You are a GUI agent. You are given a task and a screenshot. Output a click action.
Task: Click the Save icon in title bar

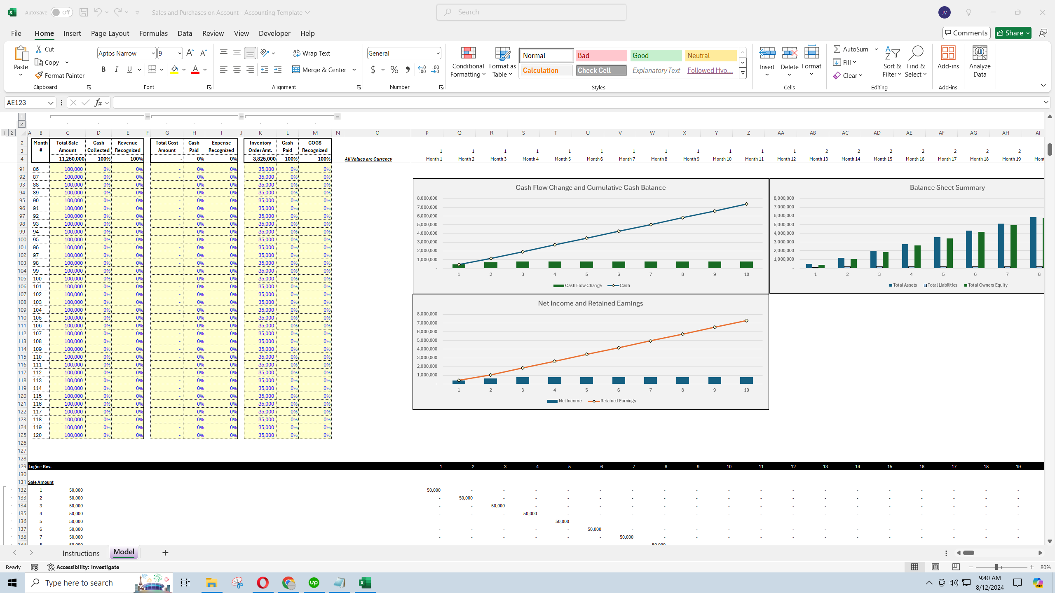pos(84,12)
